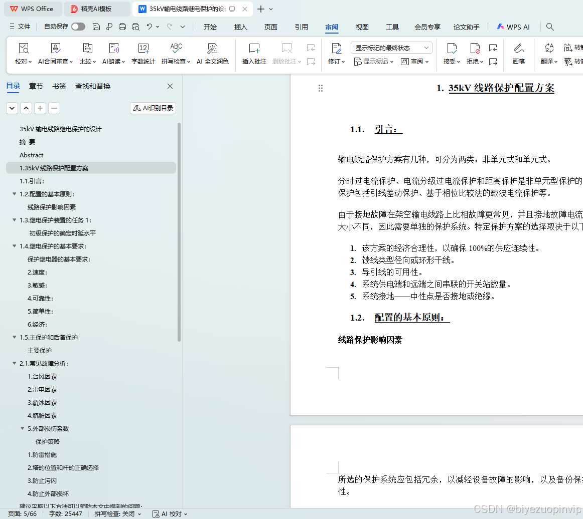
Task: Click the navigation pane vertical scrollbar
Action: (x=179, y=232)
